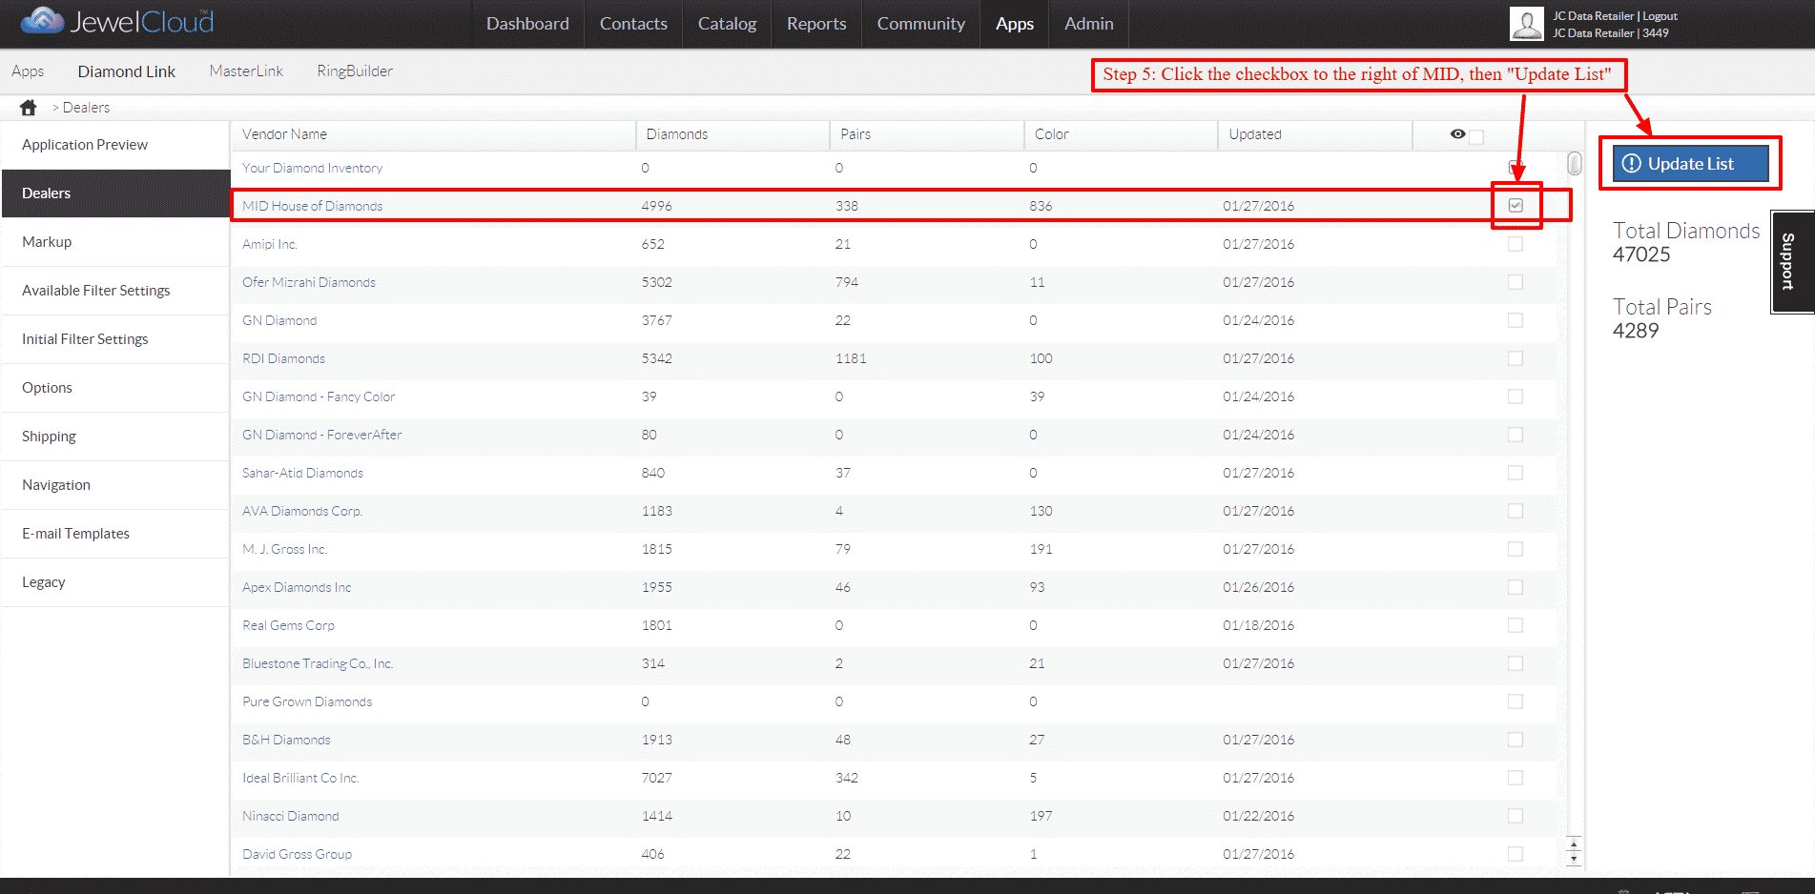Open Initial Filter Settings
1815x894 pixels.
[x=115, y=339]
